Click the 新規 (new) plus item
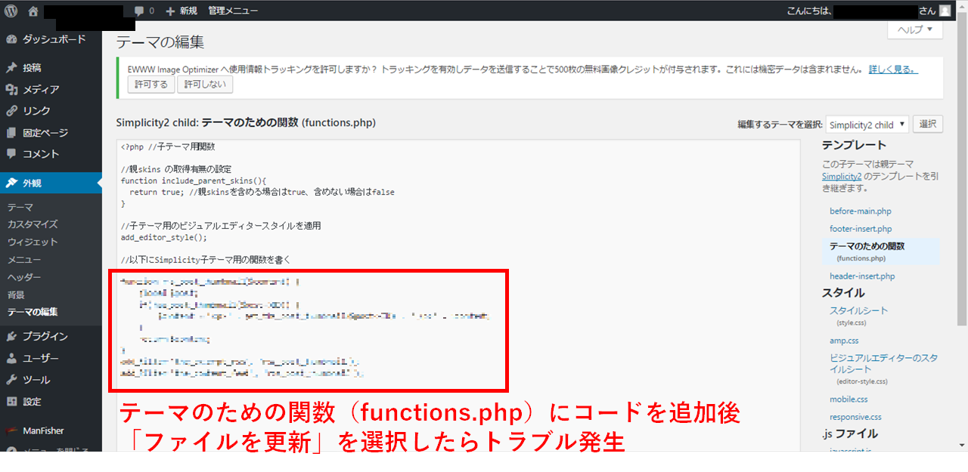968x472 pixels. coord(181,11)
